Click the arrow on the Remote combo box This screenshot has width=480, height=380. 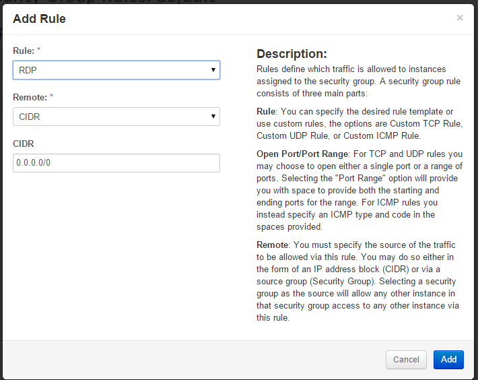tap(213, 117)
